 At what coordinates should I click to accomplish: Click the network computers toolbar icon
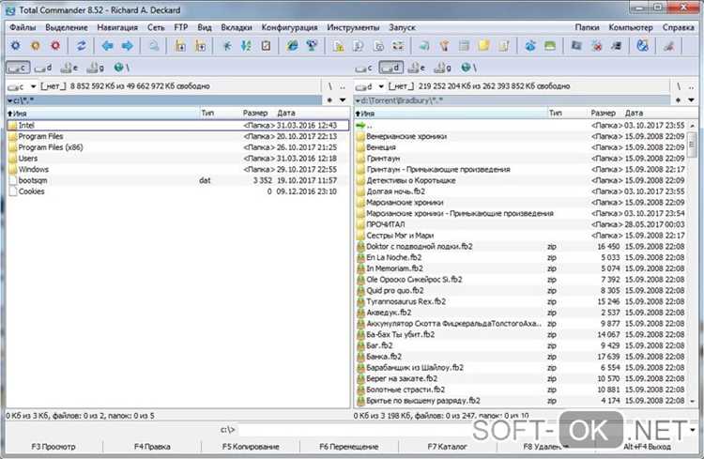pos(312,45)
